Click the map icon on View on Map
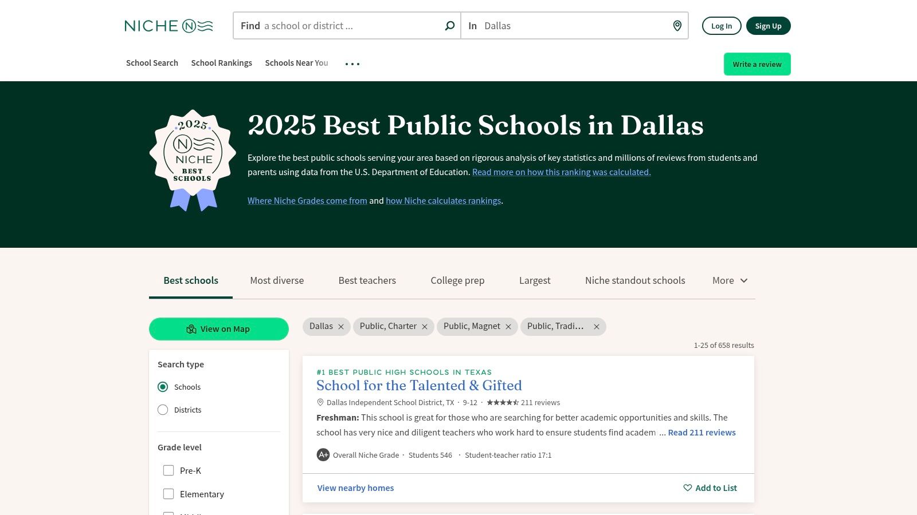917x515 pixels. pyautogui.click(x=191, y=329)
